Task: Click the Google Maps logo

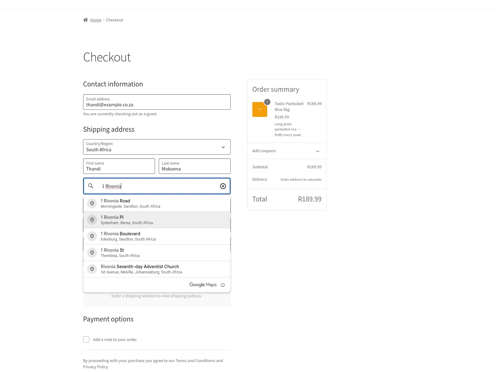Action: [203, 285]
